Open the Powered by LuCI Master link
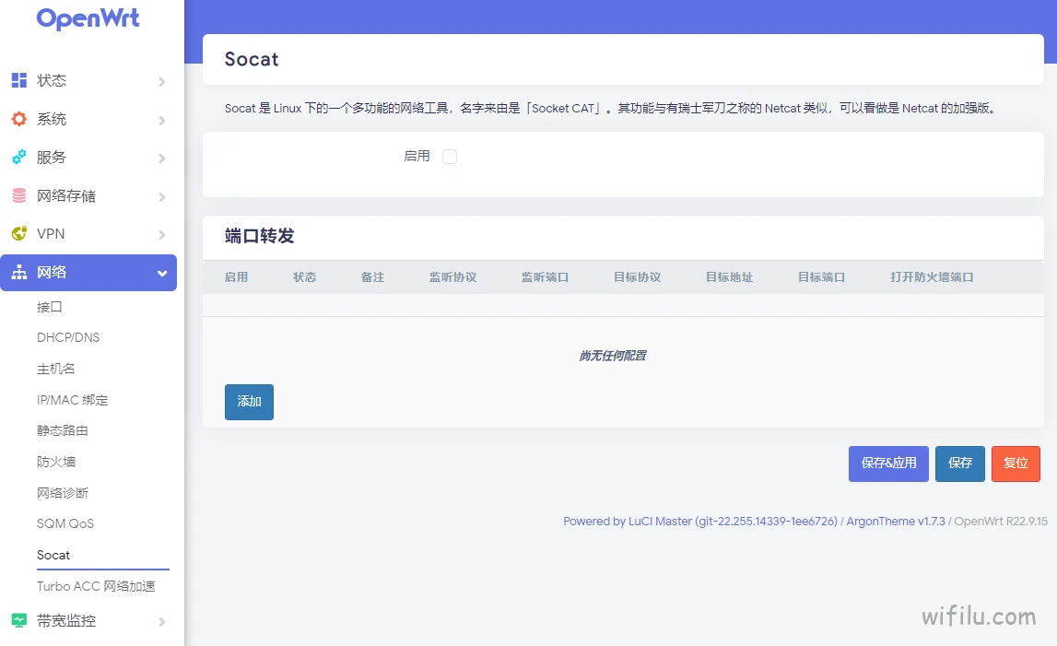The image size is (1057, 646). [x=700, y=522]
